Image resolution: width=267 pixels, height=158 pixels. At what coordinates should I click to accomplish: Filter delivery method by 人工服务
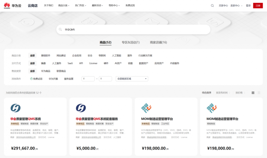(56, 63)
